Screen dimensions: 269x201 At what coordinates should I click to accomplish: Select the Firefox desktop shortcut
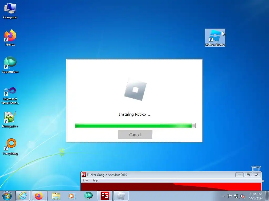pos(10,38)
